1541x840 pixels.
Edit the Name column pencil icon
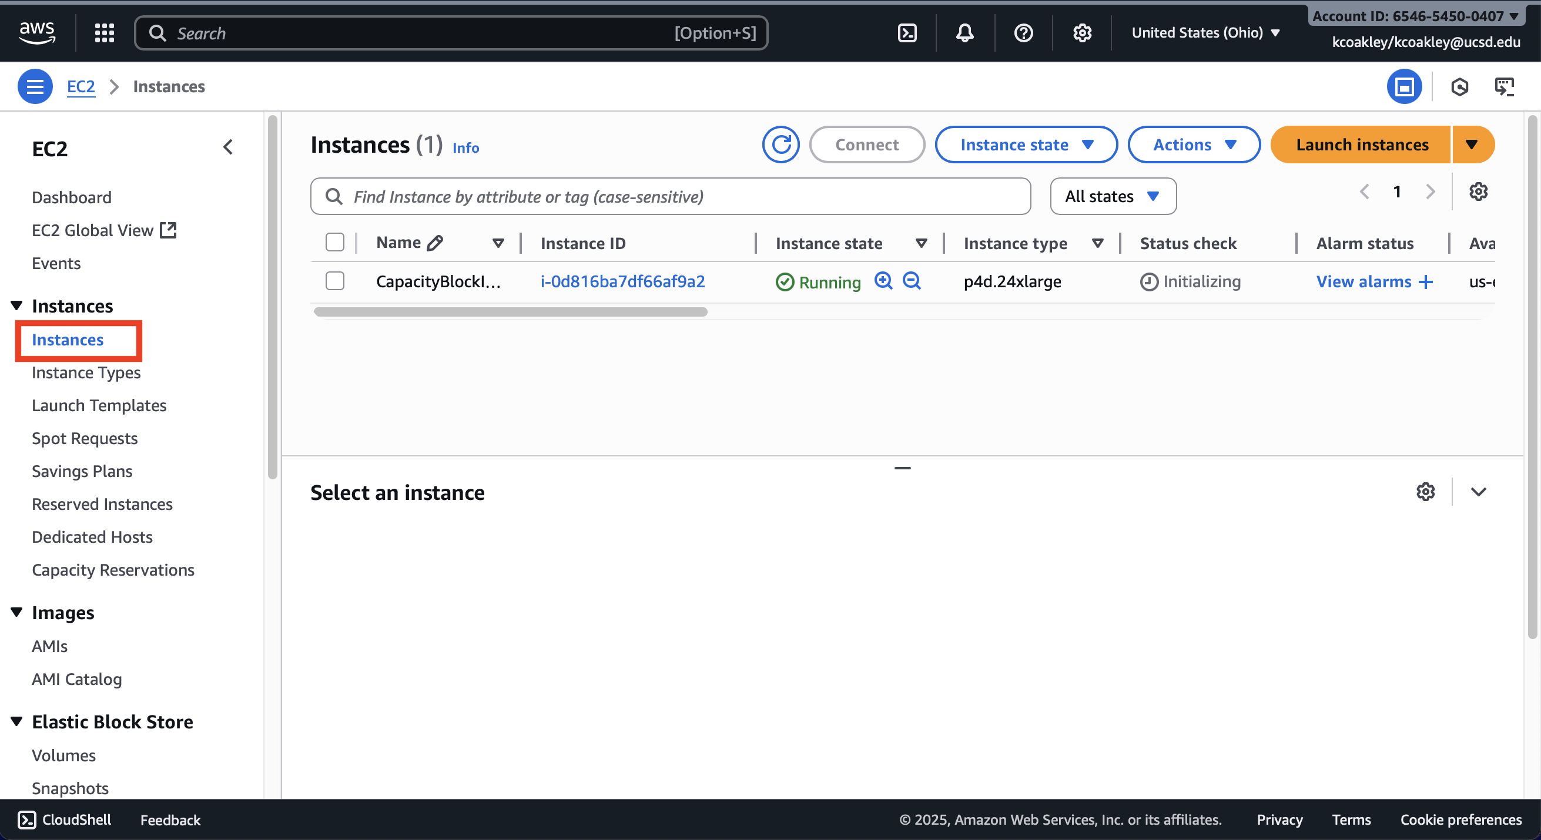(x=435, y=243)
